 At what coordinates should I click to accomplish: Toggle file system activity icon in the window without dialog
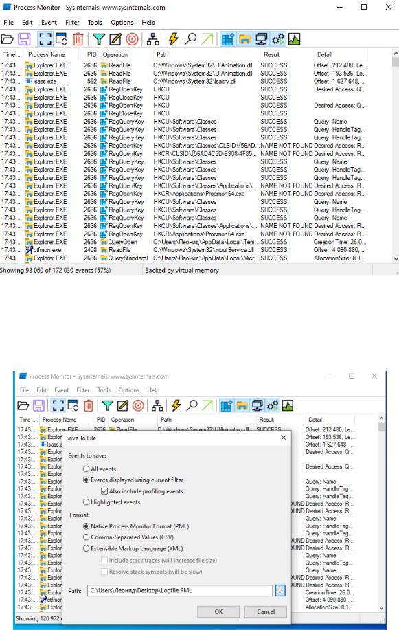(244, 39)
